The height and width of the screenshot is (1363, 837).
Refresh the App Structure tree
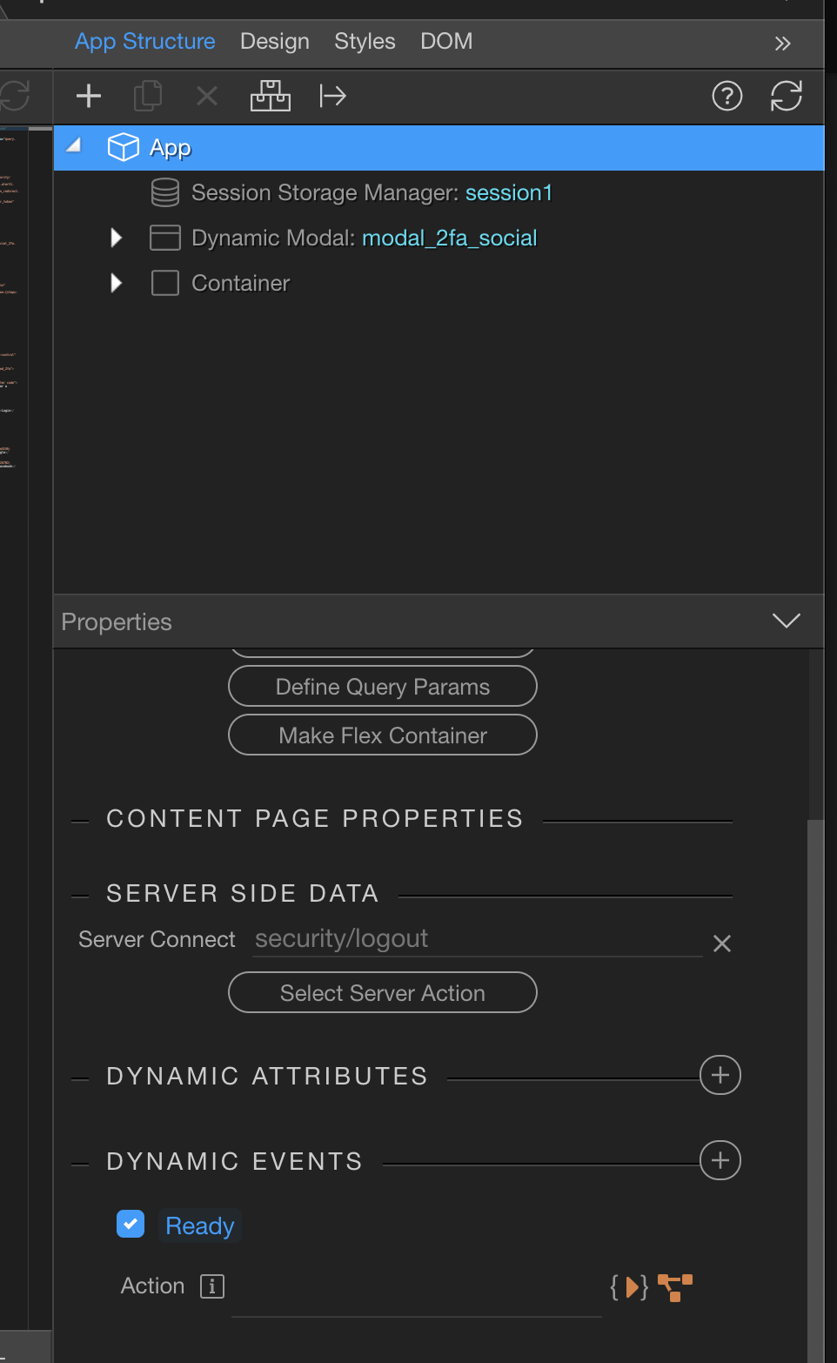[786, 96]
